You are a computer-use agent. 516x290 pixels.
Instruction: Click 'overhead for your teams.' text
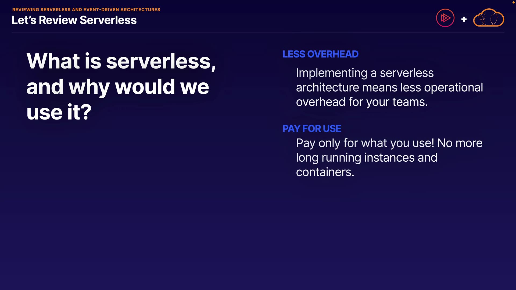click(362, 102)
